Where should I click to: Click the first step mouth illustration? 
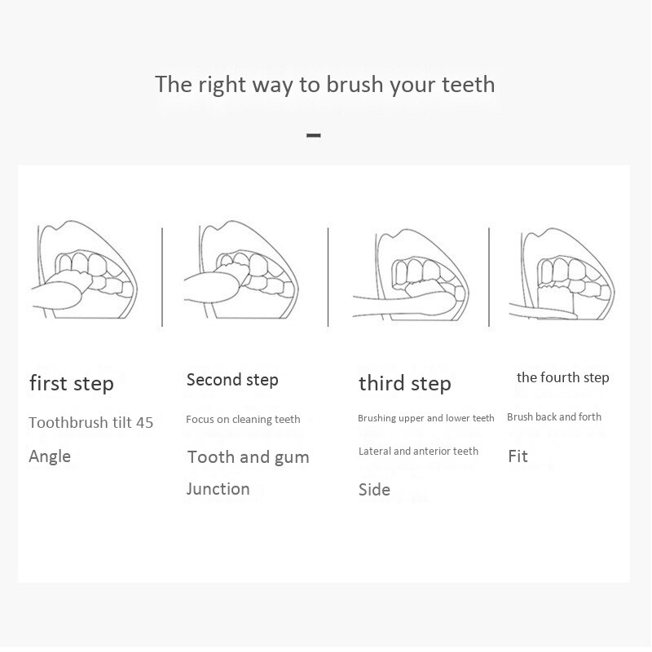(x=85, y=270)
